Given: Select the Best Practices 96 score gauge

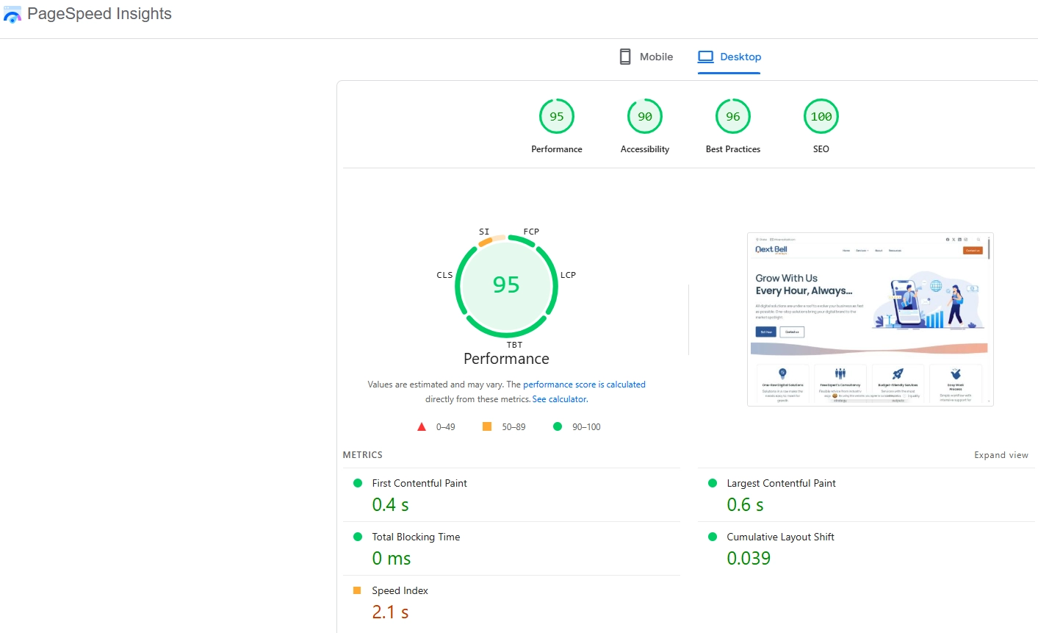Looking at the screenshot, I should 733,117.
